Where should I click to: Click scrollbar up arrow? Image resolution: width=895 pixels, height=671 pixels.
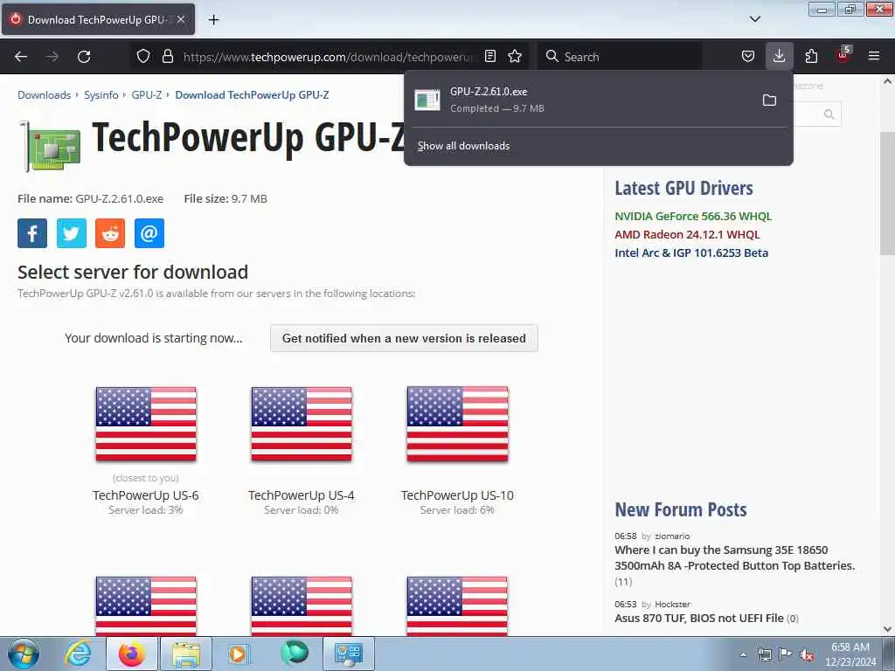point(887,81)
